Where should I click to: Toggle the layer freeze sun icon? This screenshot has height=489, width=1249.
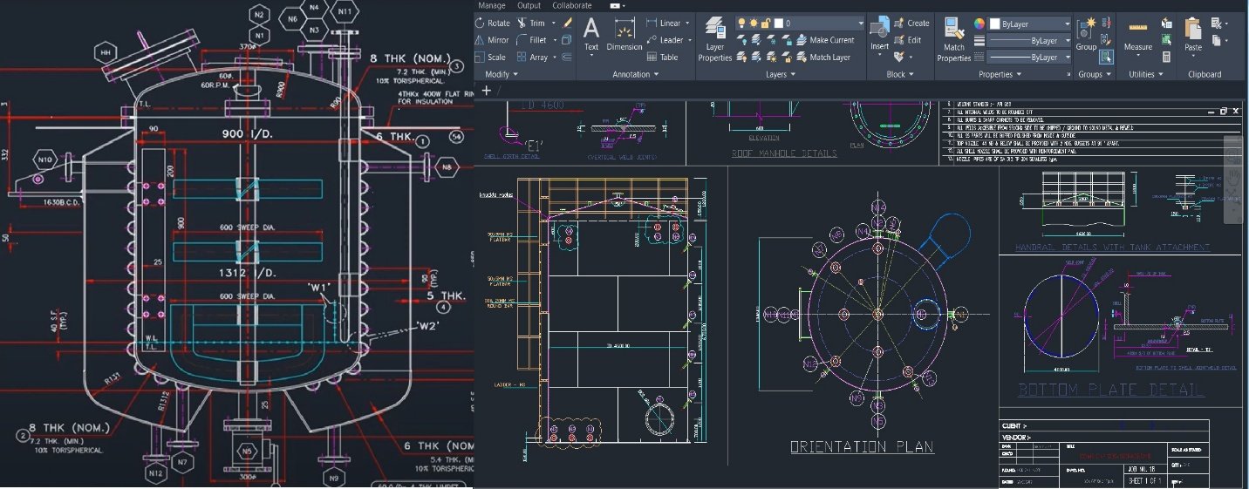pyautogui.click(x=753, y=24)
